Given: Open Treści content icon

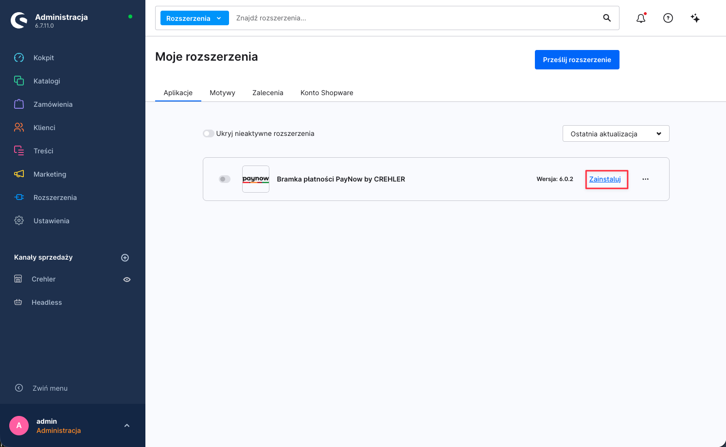Looking at the screenshot, I should click(19, 150).
